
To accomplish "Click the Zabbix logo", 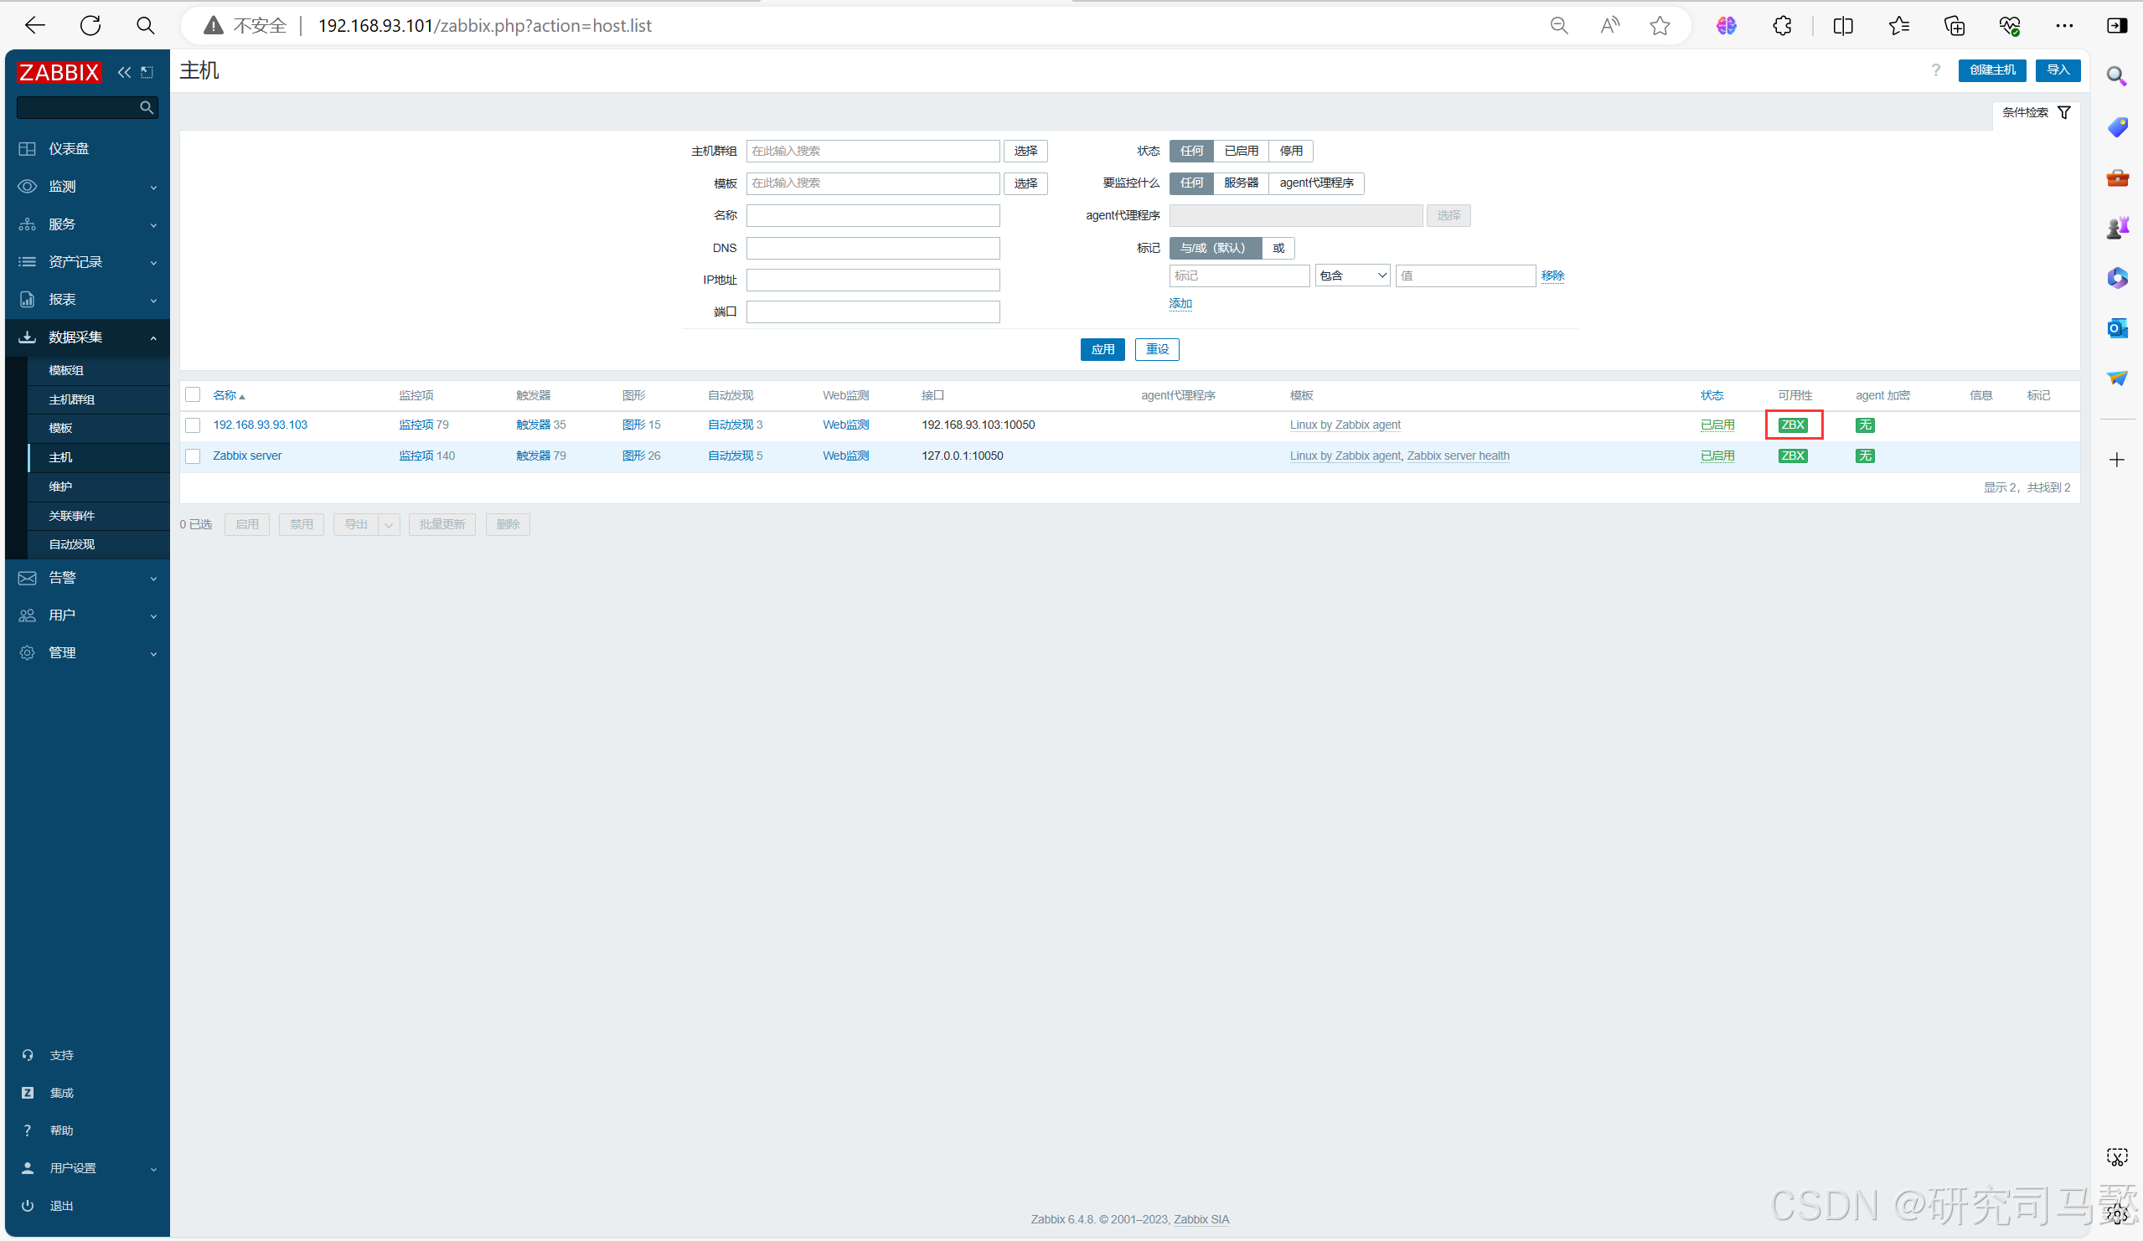I will coord(59,72).
